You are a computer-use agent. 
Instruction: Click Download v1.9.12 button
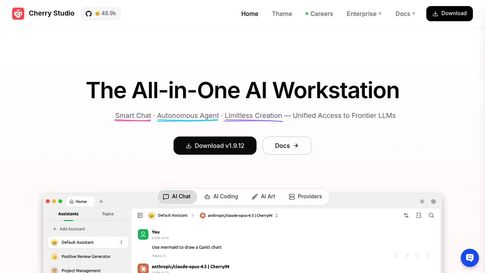point(215,146)
